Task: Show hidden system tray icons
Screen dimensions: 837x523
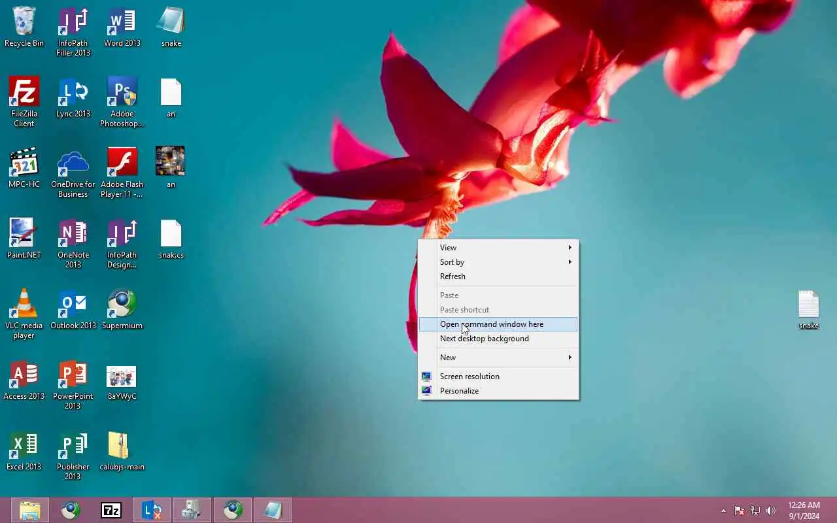Action: pyautogui.click(x=723, y=511)
